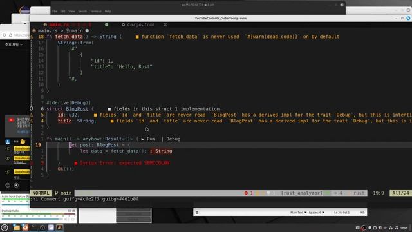The height and width of the screenshot is (232, 412).
Task: Click the fetch_data function name
Action: pos(69,37)
